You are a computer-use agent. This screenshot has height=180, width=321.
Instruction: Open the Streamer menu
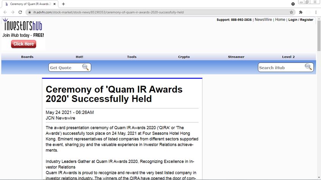[236, 57]
